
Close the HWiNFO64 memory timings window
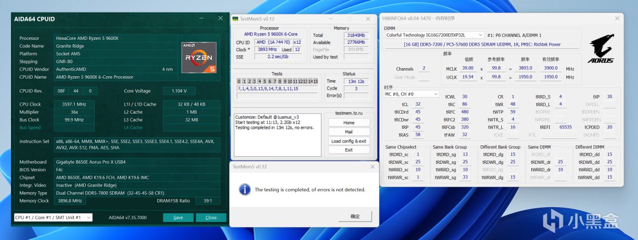click(617, 18)
